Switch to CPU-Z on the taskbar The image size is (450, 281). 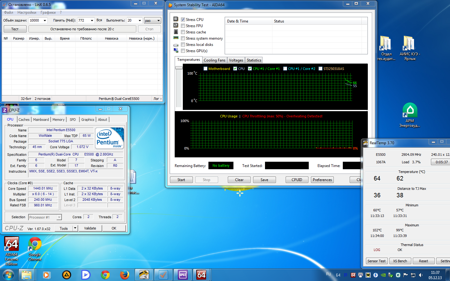pos(183,275)
